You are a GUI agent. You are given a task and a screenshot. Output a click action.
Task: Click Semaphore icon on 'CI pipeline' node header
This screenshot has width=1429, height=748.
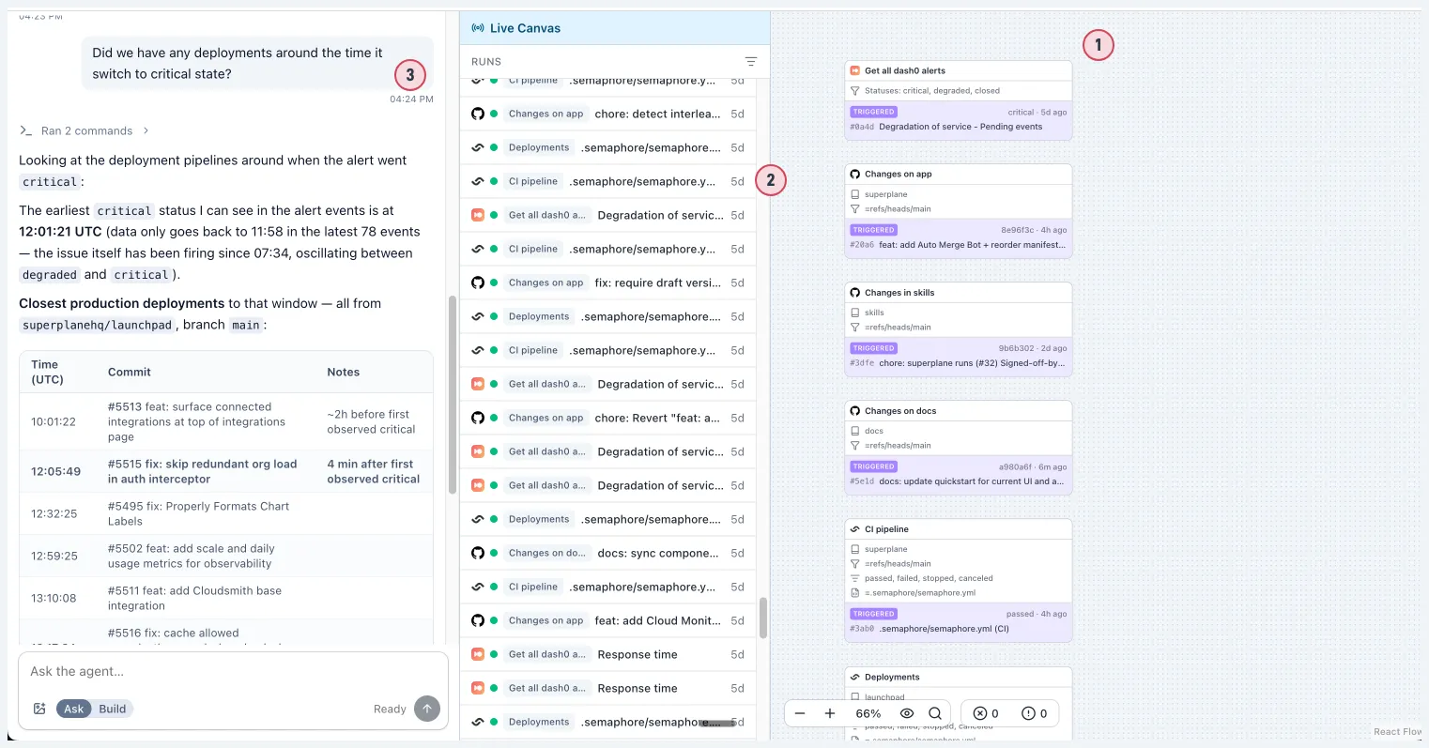[x=855, y=529]
